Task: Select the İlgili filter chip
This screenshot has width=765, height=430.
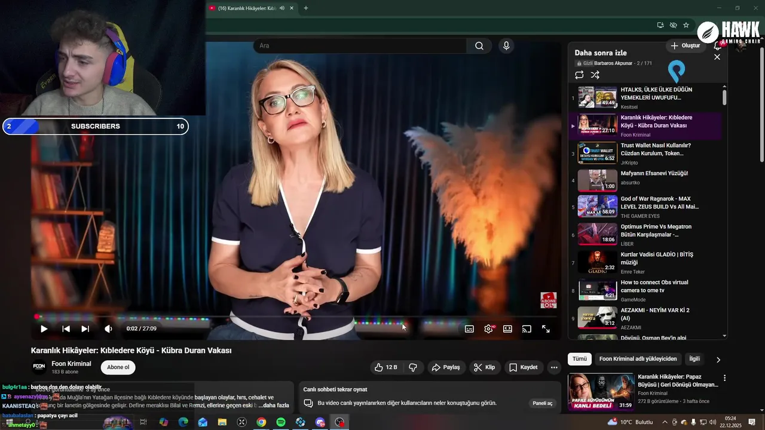Action: [x=694, y=359]
